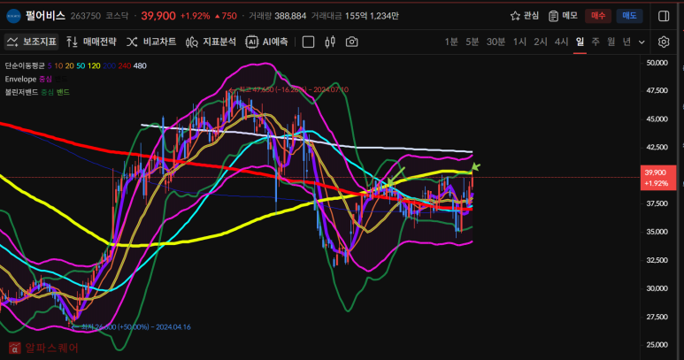Toggle the 볼린저밴드 밴드 line
684x360 pixels.
(63, 92)
